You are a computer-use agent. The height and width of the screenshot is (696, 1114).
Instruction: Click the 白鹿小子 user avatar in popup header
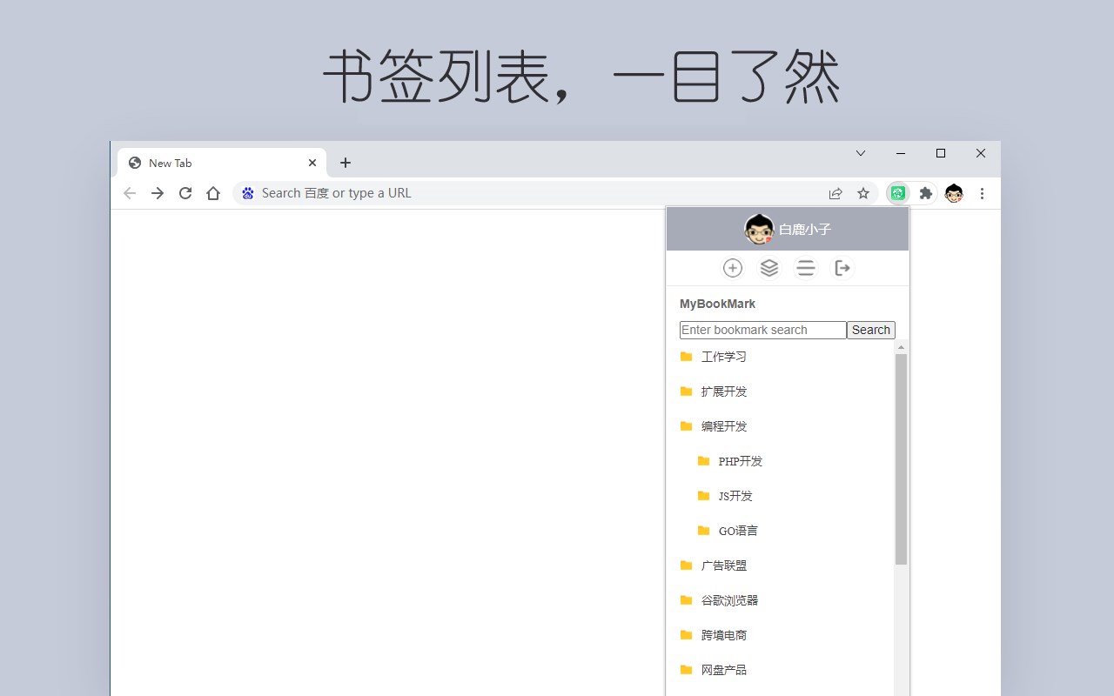tap(759, 229)
